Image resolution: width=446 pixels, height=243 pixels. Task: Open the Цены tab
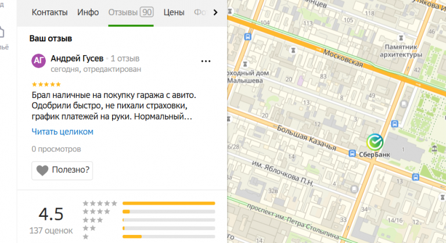[x=174, y=12]
